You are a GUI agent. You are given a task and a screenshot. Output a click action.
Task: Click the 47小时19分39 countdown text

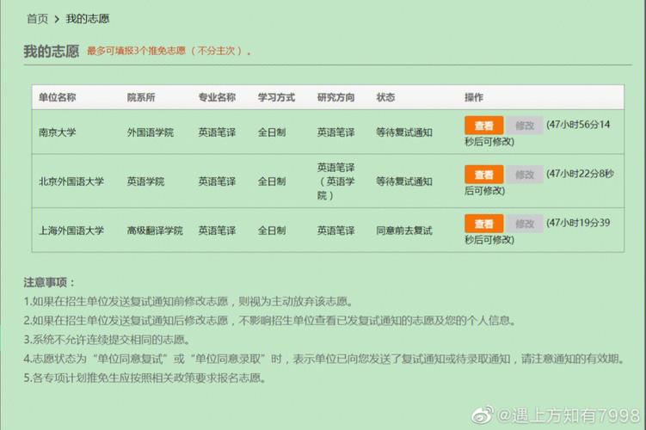pyautogui.click(x=578, y=223)
